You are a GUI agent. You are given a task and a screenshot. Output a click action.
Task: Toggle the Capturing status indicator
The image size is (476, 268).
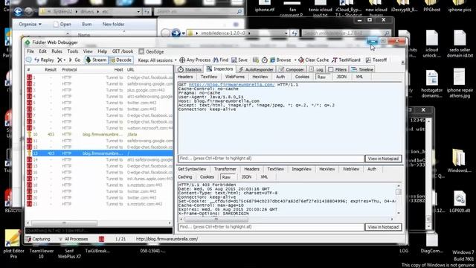38,239
